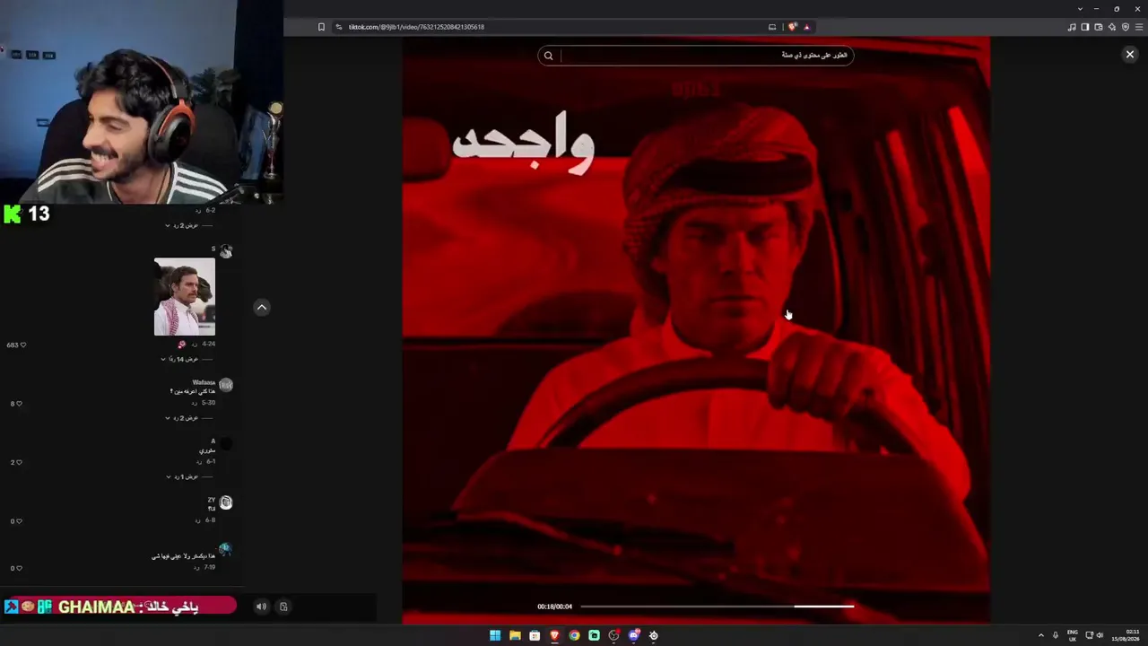Show hidden system tray icons
The image size is (1148, 646).
click(x=1041, y=635)
